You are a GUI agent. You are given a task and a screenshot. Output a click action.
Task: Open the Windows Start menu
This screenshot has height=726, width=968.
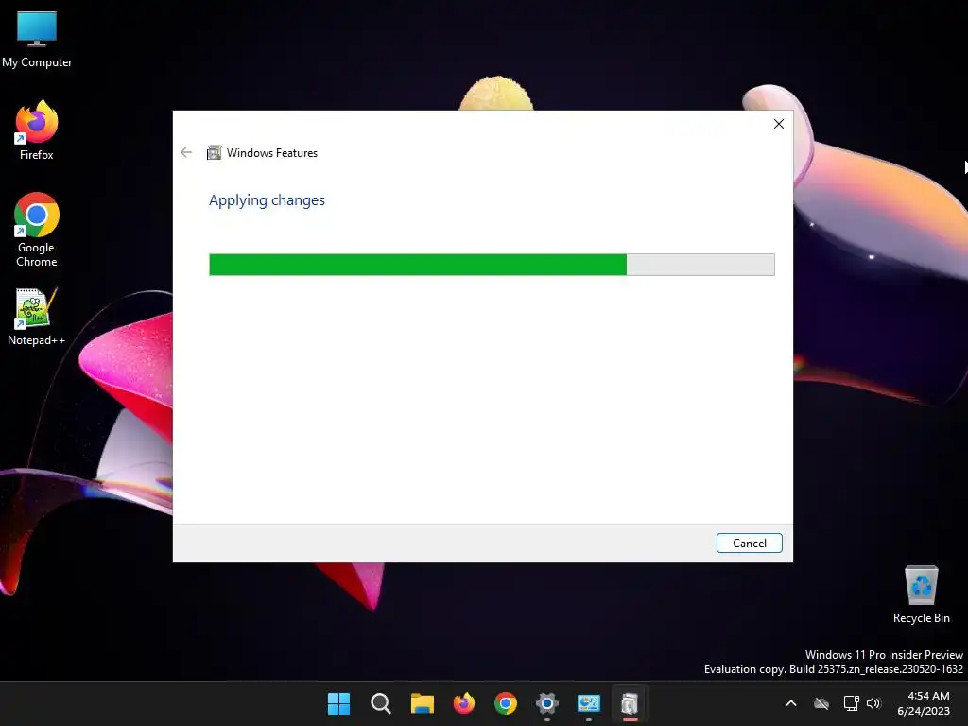(x=338, y=703)
